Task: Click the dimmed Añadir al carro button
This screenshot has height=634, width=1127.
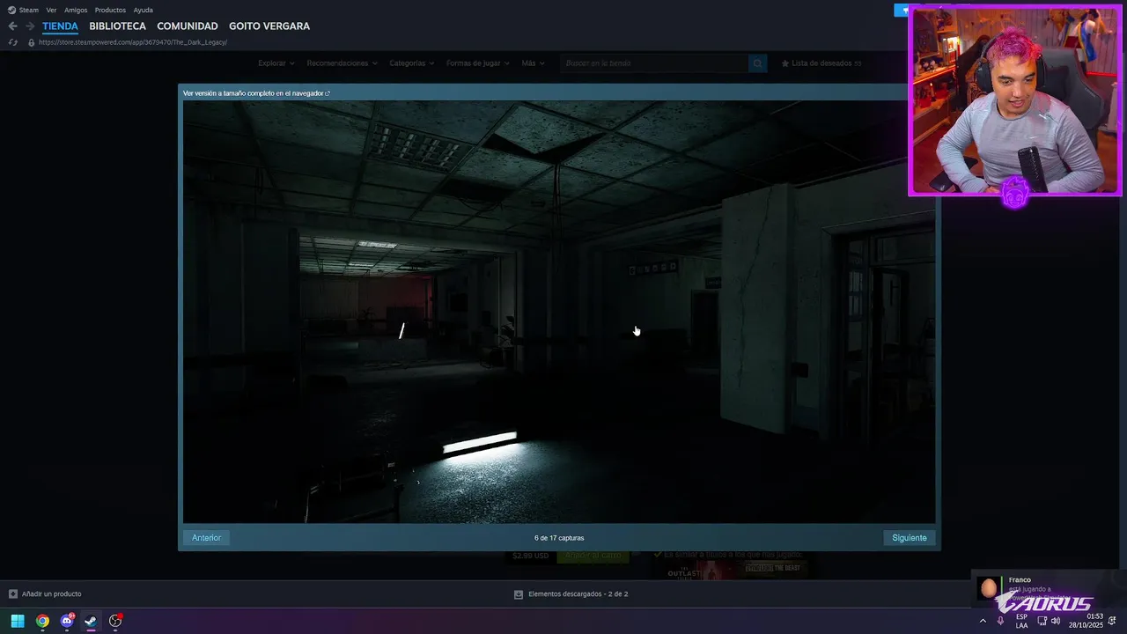Action: pos(593,556)
